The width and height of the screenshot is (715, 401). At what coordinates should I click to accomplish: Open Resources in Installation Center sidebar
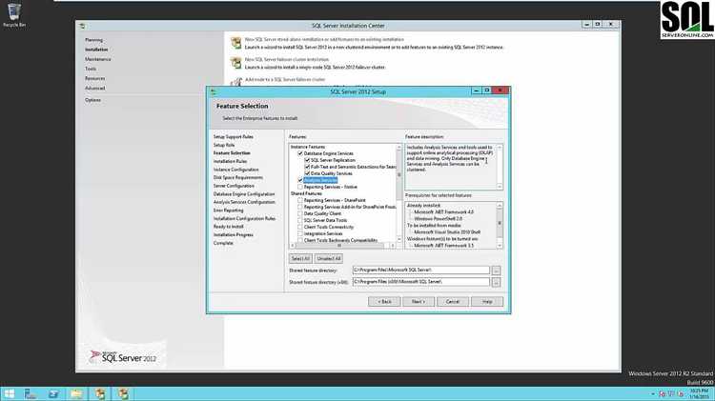[x=94, y=78]
